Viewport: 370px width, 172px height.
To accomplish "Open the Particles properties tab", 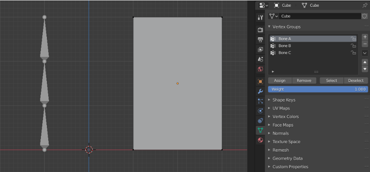I will click(x=260, y=101).
